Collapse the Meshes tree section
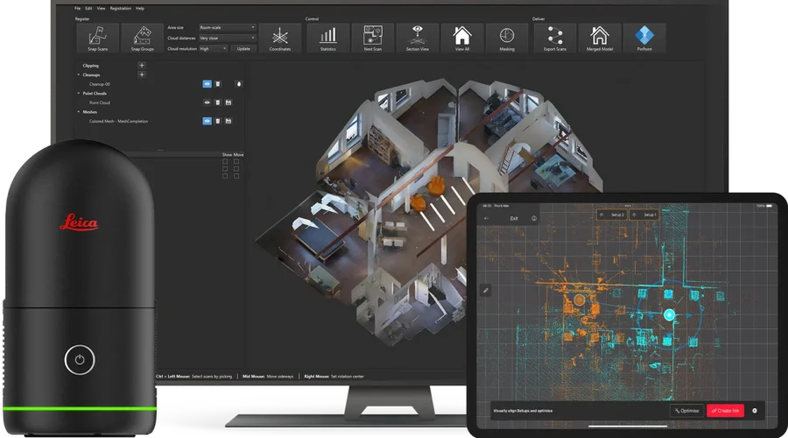 pyautogui.click(x=78, y=112)
